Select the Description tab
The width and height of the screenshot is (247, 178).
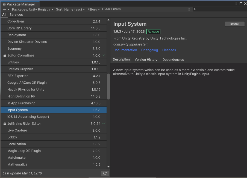point(121,59)
